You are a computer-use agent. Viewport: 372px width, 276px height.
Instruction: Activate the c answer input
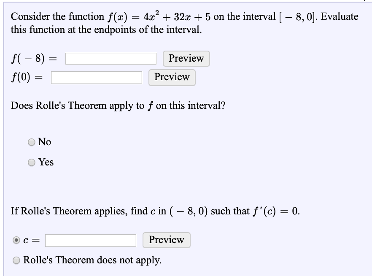pos(91,240)
